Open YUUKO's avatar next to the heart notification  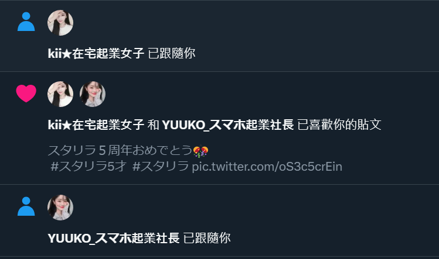93,94
